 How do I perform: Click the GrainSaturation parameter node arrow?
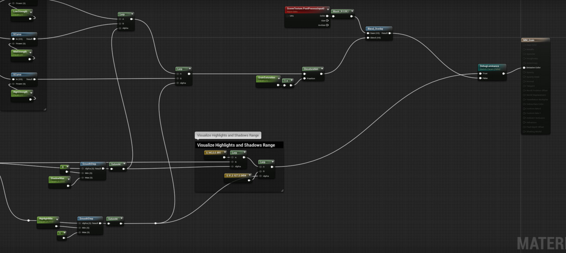point(279,78)
